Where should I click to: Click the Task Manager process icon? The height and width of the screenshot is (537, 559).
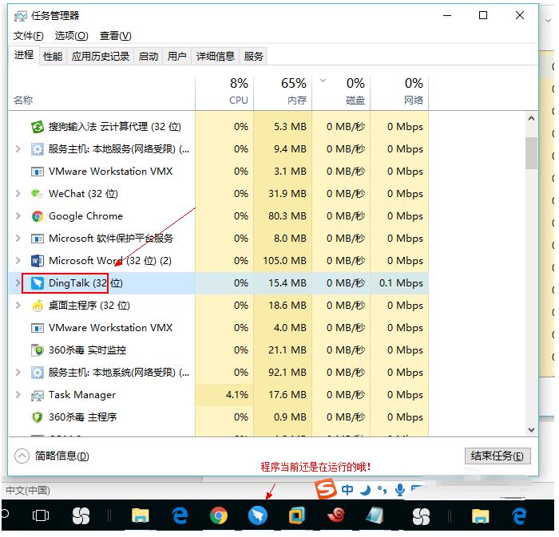37,395
